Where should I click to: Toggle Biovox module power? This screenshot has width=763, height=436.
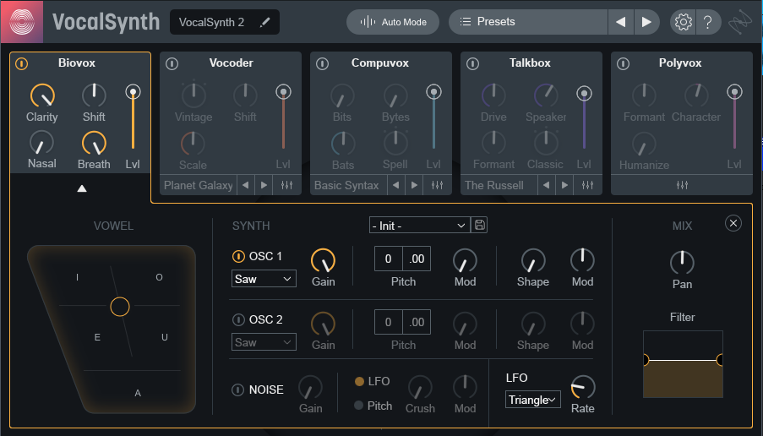click(21, 63)
